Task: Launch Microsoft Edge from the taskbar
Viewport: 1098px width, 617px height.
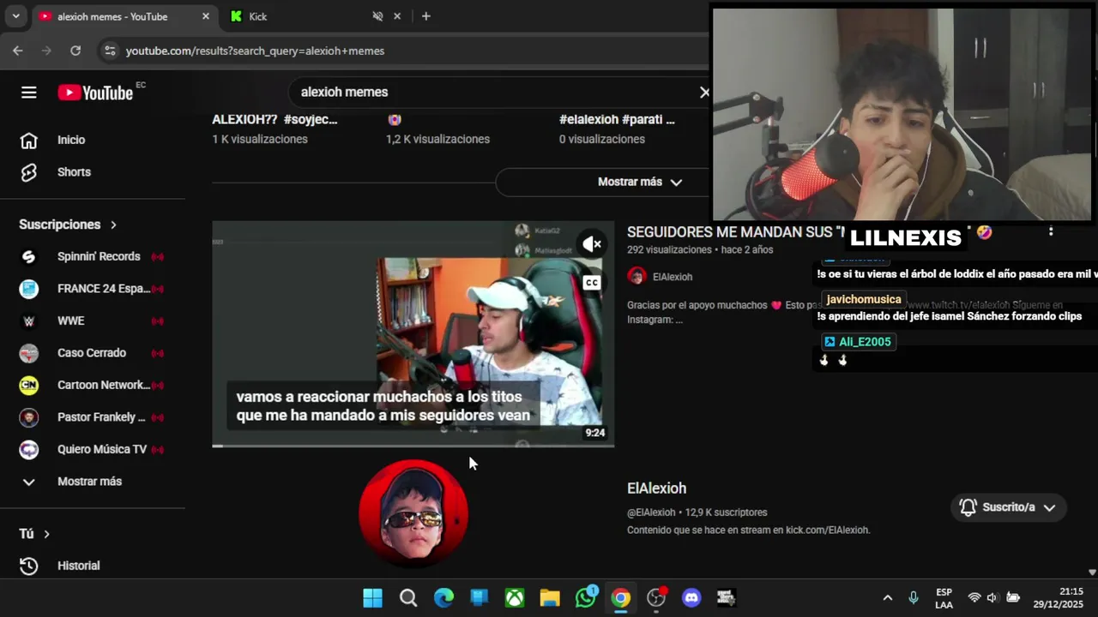Action: point(443,598)
